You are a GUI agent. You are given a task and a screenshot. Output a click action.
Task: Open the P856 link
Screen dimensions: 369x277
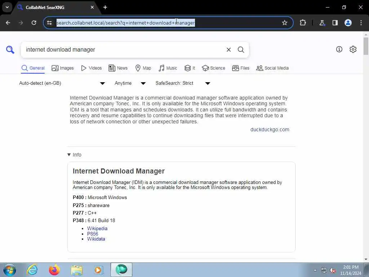coord(93,234)
